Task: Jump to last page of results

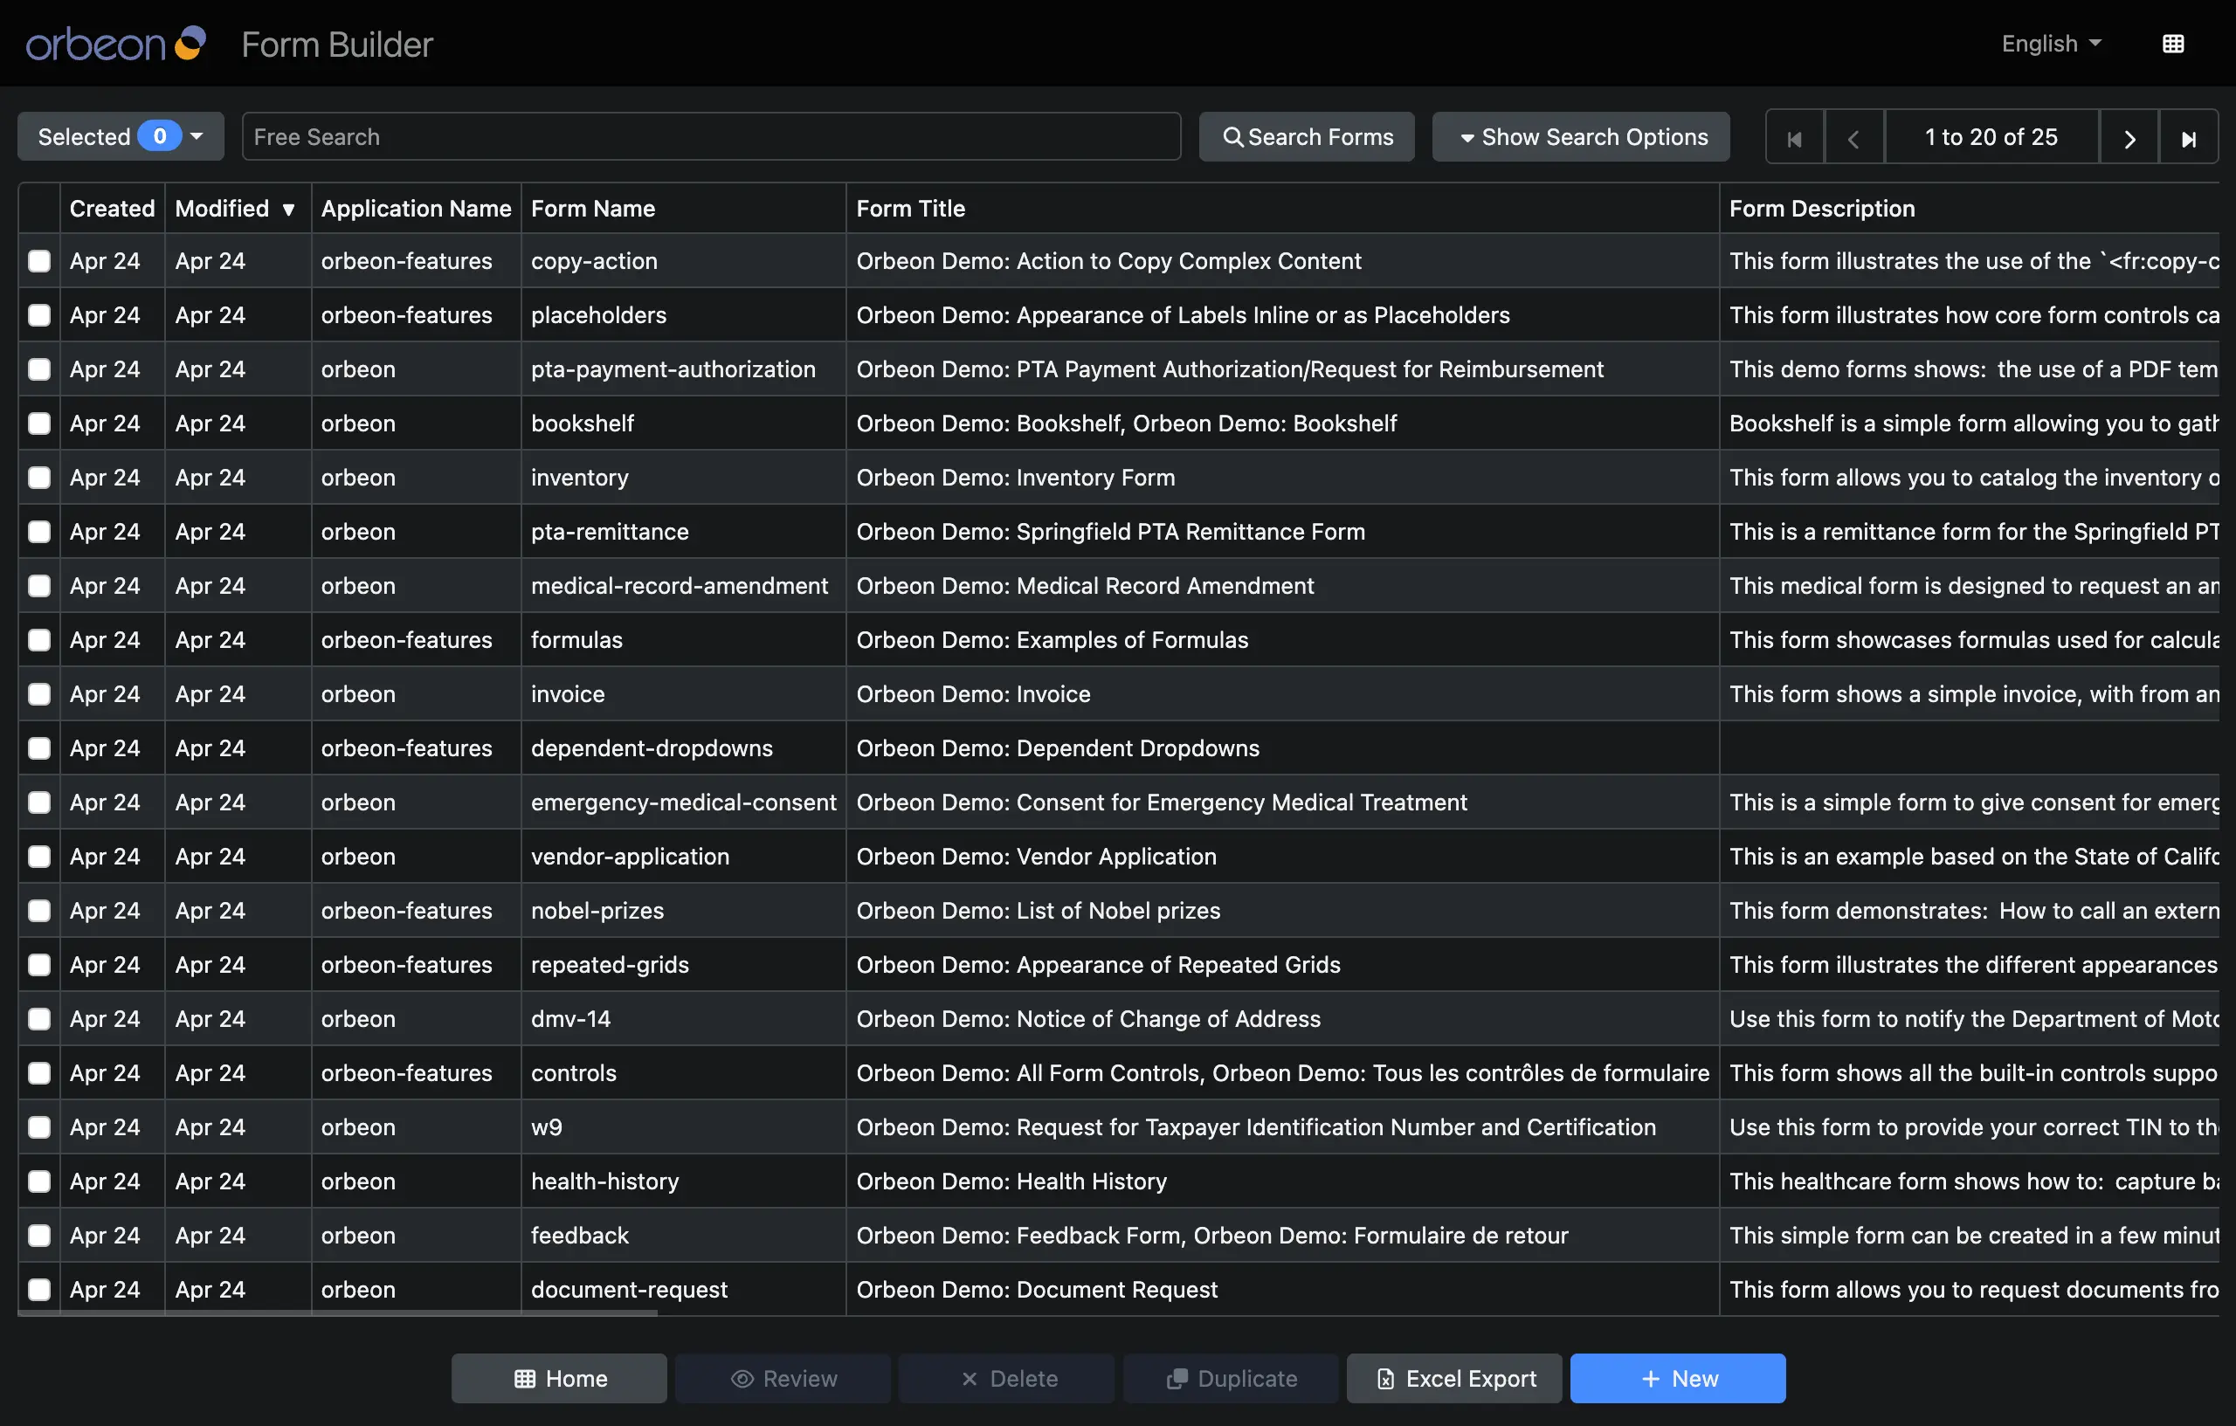Action: (x=2189, y=137)
